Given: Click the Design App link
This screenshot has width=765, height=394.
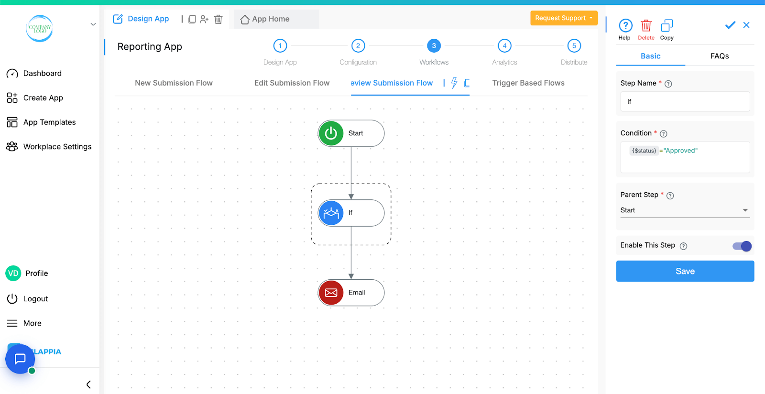Looking at the screenshot, I should pyautogui.click(x=148, y=19).
